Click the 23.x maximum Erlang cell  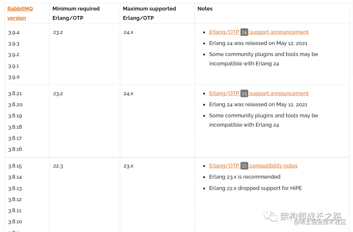tap(128, 166)
